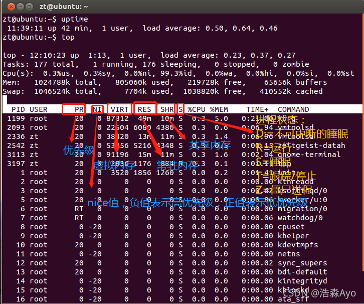This screenshot has height=304, width=364.
Task: Select the uptime command line
Action: [45, 19]
